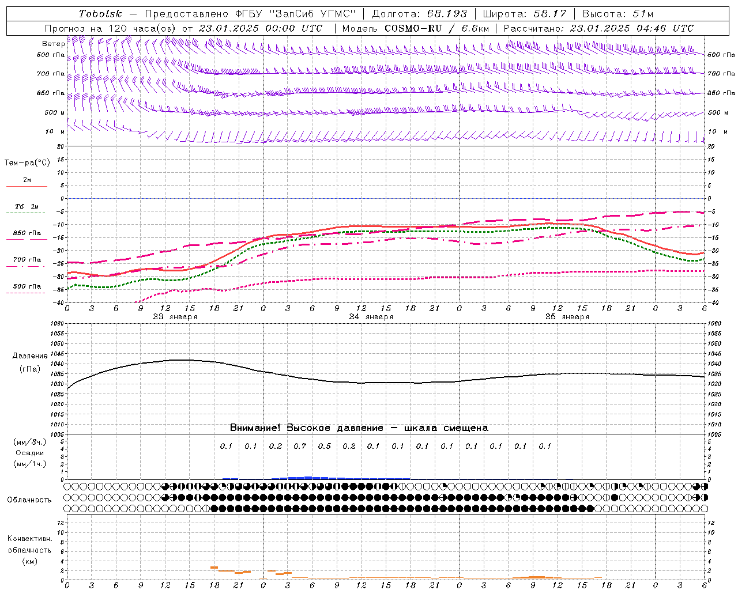The image size is (738, 590).
Task: Click the "Рассчитано: 23.01.2025 04:46 UTC" timestamp
Action: (x=598, y=28)
